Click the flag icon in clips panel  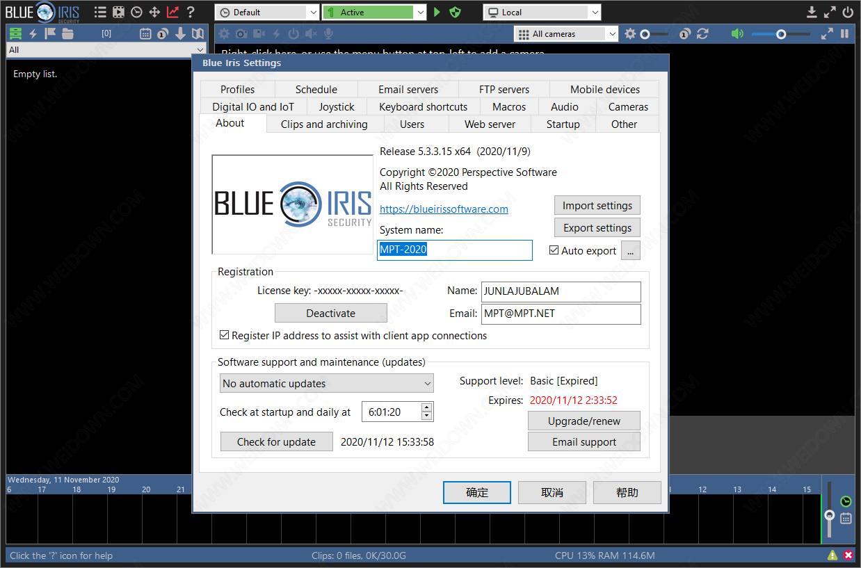pos(50,33)
